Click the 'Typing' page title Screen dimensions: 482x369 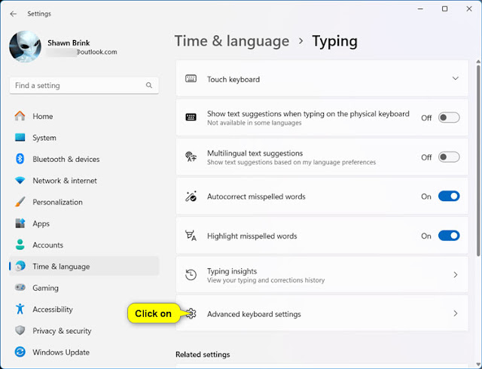pyautogui.click(x=334, y=42)
